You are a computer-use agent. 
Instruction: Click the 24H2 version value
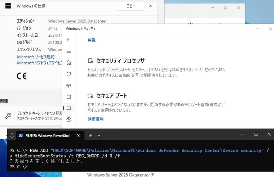click(53, 28)
